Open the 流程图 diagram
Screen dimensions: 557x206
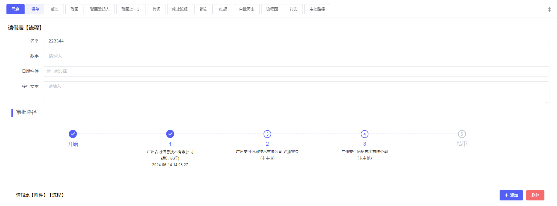[x=272, y=9]
